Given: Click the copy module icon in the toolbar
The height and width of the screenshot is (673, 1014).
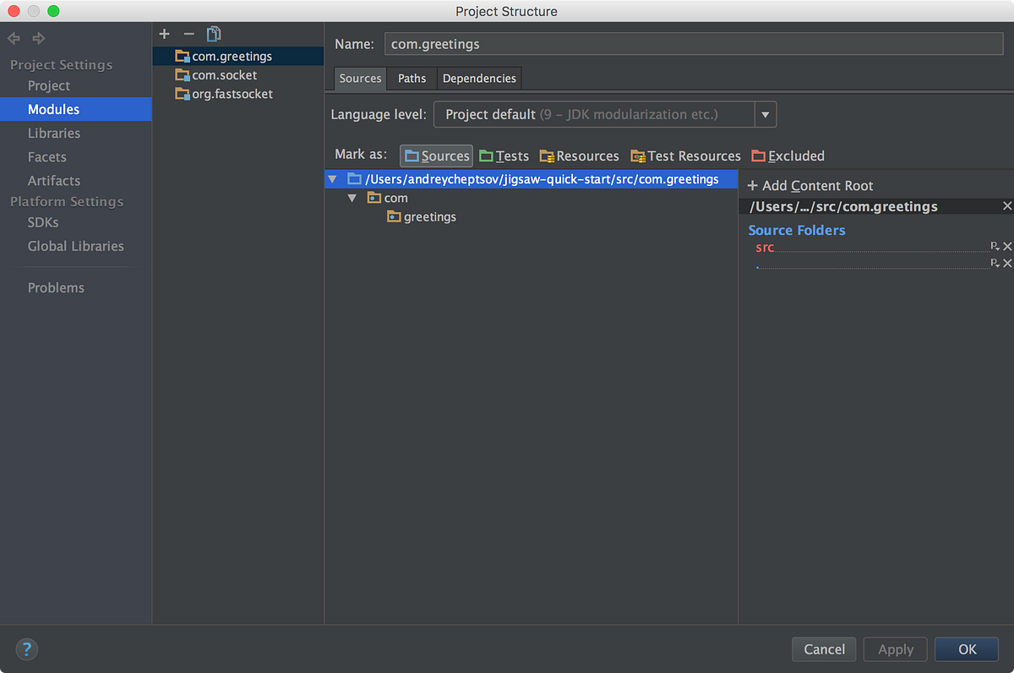Looking at the screenshot, I should pyautogui.click(x=213, y=34).
